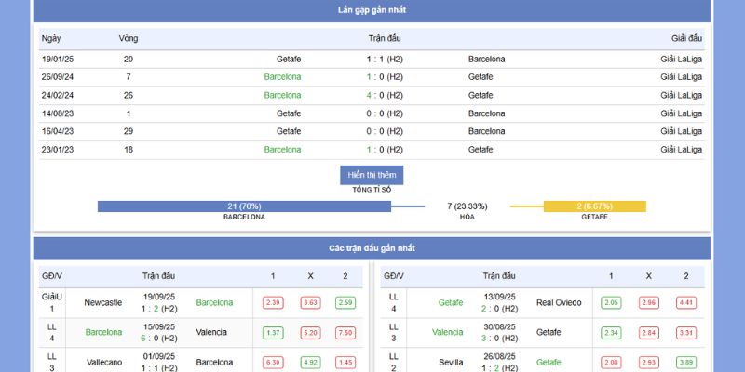Click the 'Hiển thị thêm' button
This screenshot has height=372, width=745.
pyautogui.click(x=372, y=175)
